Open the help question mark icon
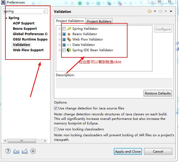This screenshot has height=162, width=179. [x=8, y=151]
